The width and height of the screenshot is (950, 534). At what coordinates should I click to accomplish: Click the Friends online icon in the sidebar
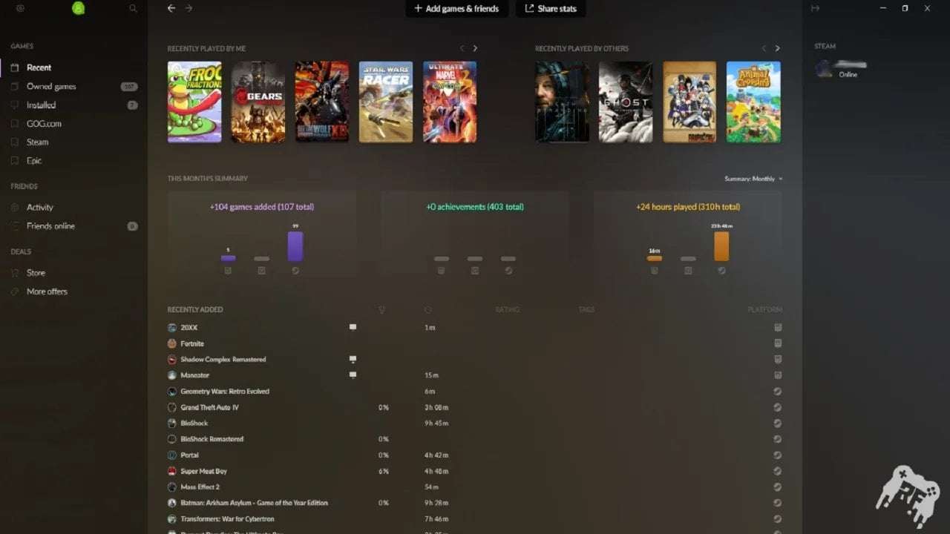pos(16,226)
